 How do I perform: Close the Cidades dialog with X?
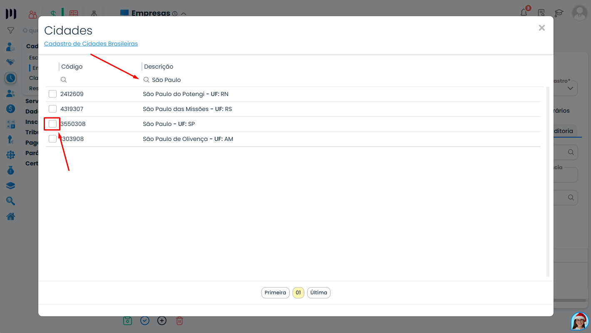pos(541,28)
